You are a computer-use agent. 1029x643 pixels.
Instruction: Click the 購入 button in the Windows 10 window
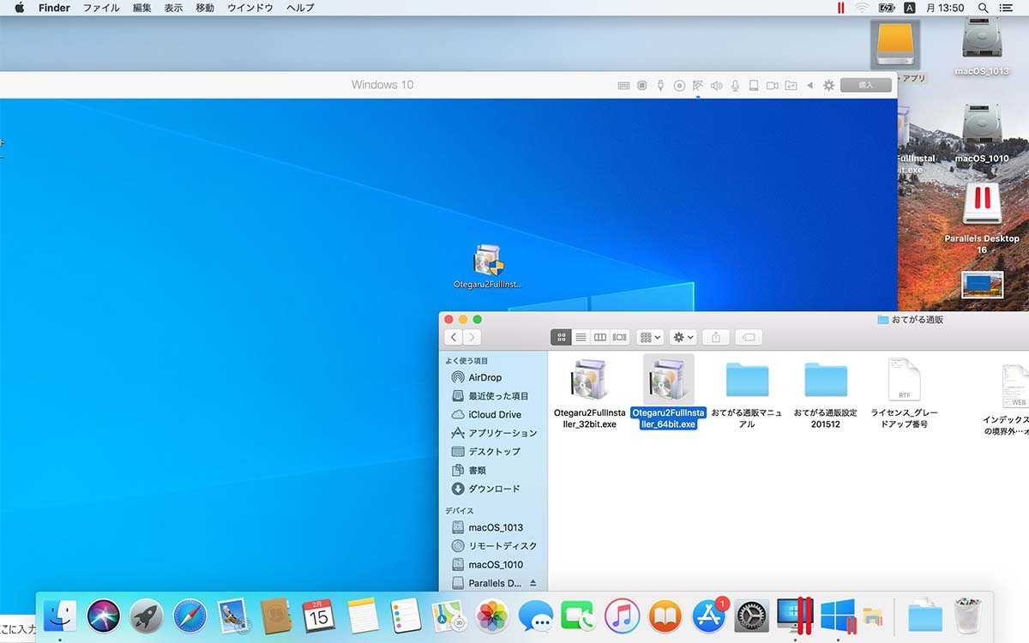click(x=866, y=85)
